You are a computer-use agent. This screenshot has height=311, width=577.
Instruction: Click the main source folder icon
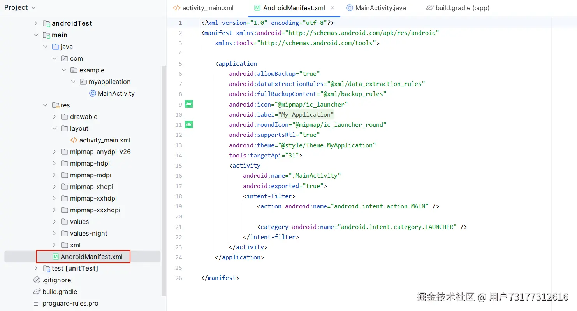[46, 35]
